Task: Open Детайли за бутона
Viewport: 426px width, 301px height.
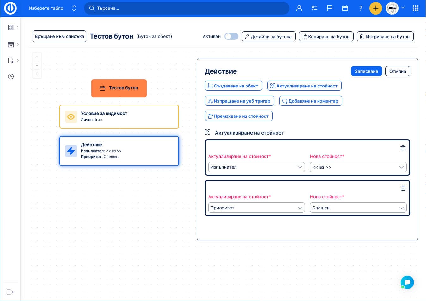Action: point(269,36)
